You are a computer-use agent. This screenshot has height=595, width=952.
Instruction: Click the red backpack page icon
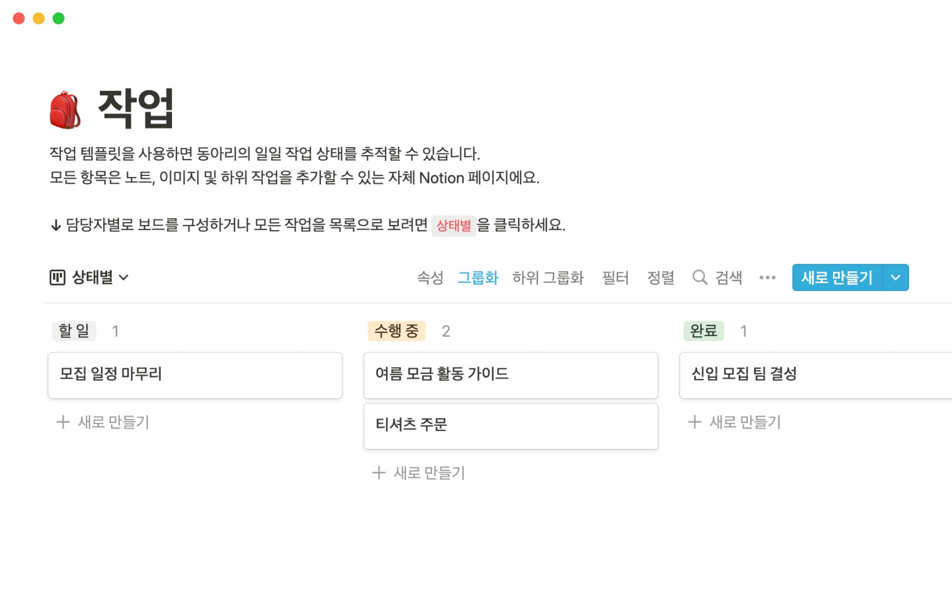65,110
